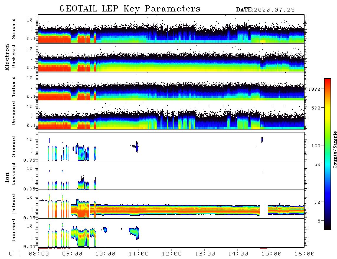
Task: Click the Electron Dawnward spectrogram panel
Action: tap(171, 115)
